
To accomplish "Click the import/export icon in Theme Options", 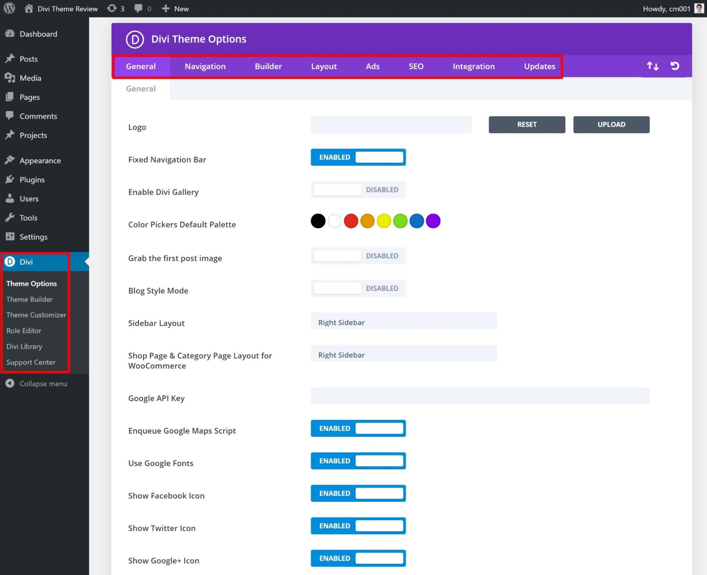I will pyautogui.click(x=652, y=66).
